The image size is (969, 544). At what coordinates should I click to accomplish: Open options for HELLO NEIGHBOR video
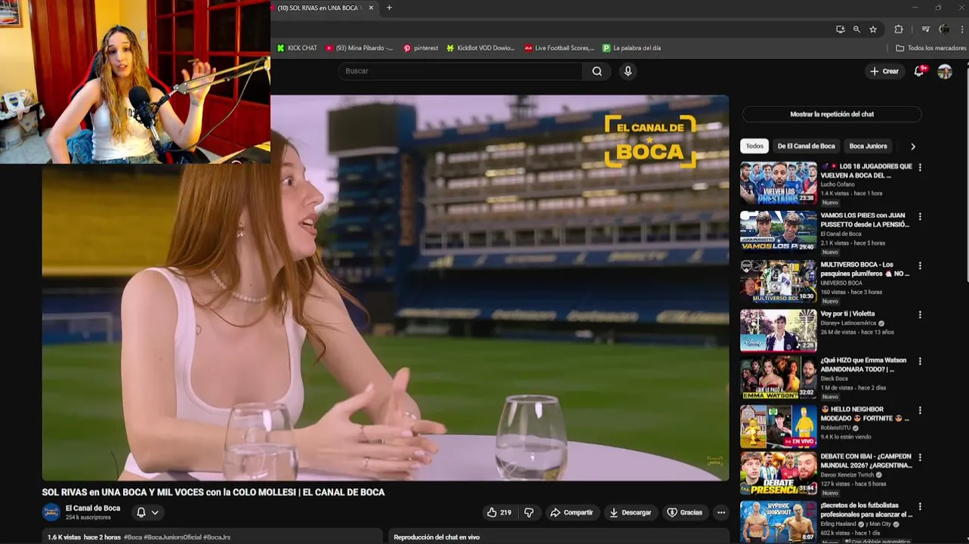(x=920, y=410)
